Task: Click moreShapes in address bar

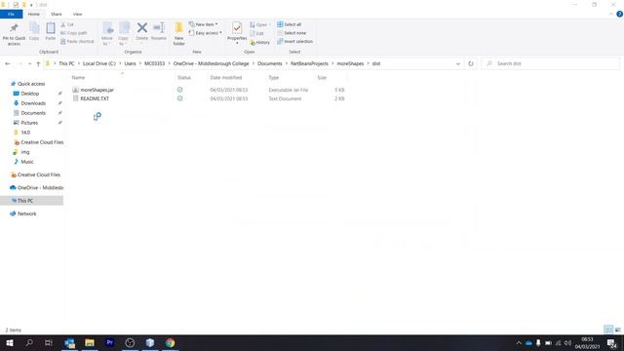Action: point(350,63)
